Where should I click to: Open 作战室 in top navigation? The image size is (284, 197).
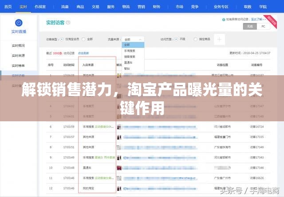click(x=40, y=7)
